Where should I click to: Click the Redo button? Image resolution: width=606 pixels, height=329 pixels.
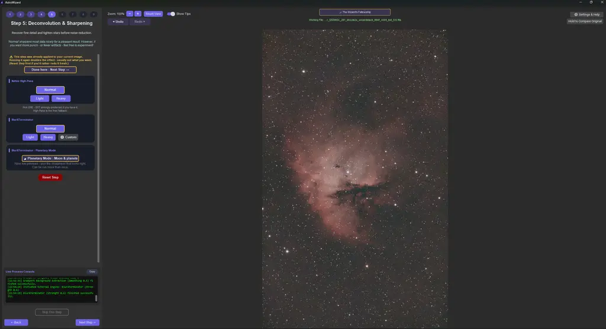(x=140, y=22)
